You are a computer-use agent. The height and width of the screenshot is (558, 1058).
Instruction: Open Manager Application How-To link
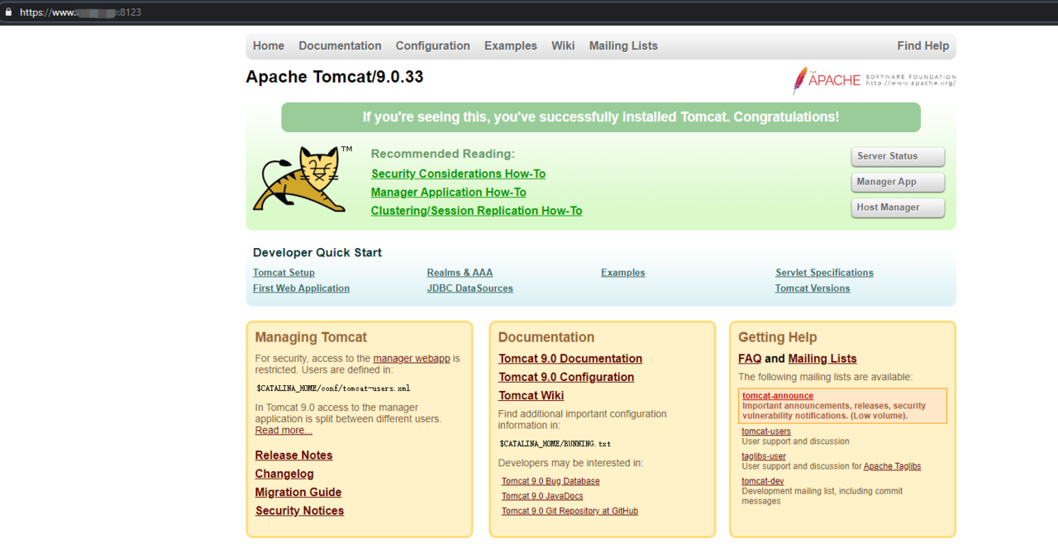click(448, 193)
